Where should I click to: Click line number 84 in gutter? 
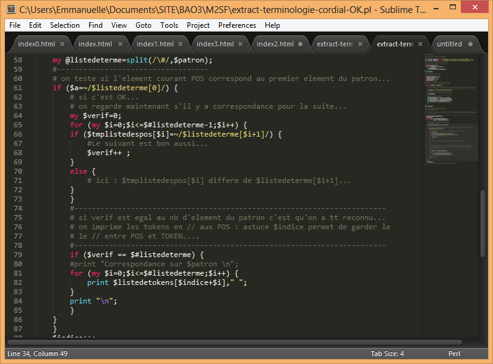click(x=18, y=301)
